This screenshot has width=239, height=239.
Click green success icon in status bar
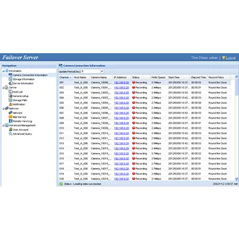[61, 184]
